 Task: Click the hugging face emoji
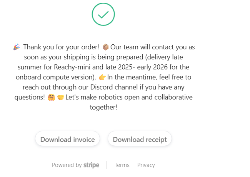(x=51, y=97)
